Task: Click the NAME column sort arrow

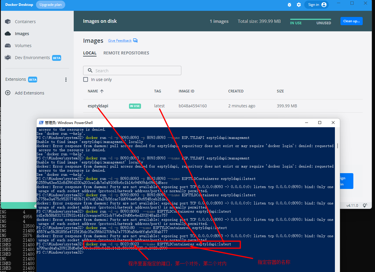Action: (x=102, y=91)
